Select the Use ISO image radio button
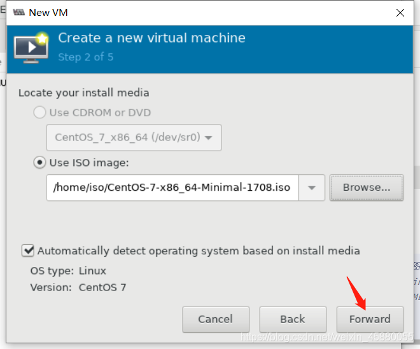 (39, 163)
